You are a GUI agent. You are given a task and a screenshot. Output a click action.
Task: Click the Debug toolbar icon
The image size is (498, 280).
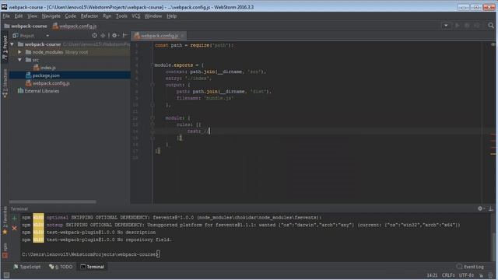click(x=467, y=26)
